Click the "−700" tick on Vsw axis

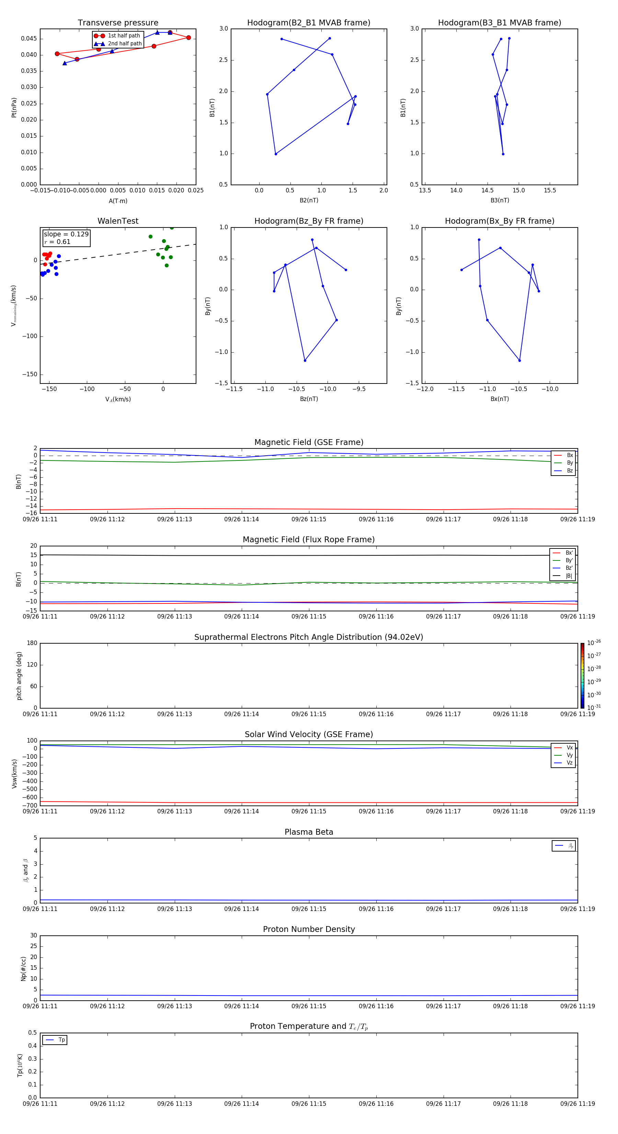point(29,805)
